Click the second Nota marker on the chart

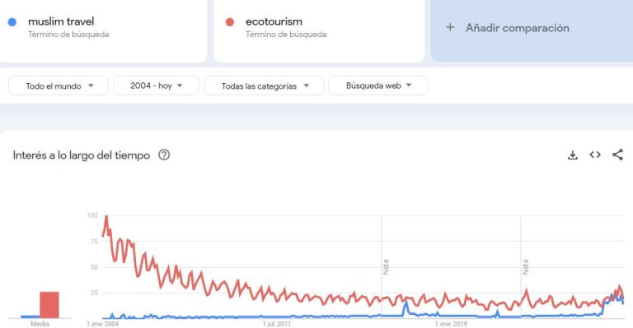[525, 267]
